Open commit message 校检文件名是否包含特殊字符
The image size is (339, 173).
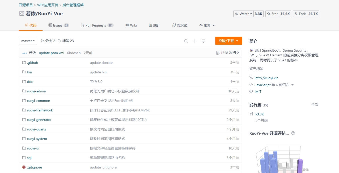pos(113,148)
